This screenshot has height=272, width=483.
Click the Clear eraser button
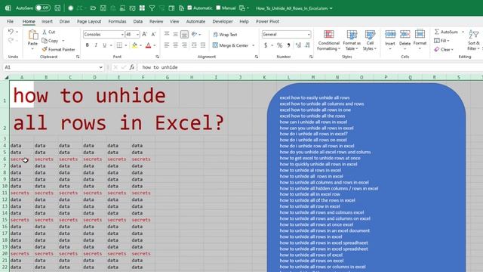point(443,49)
